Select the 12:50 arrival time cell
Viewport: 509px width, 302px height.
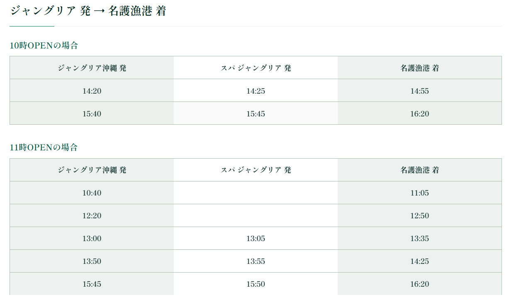419,216
